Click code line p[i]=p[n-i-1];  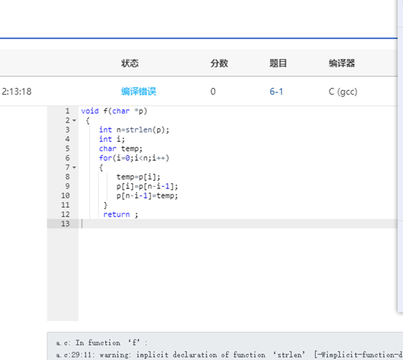[x=147, y=186]
